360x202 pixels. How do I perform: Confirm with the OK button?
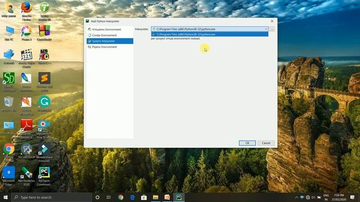point(247,143)
